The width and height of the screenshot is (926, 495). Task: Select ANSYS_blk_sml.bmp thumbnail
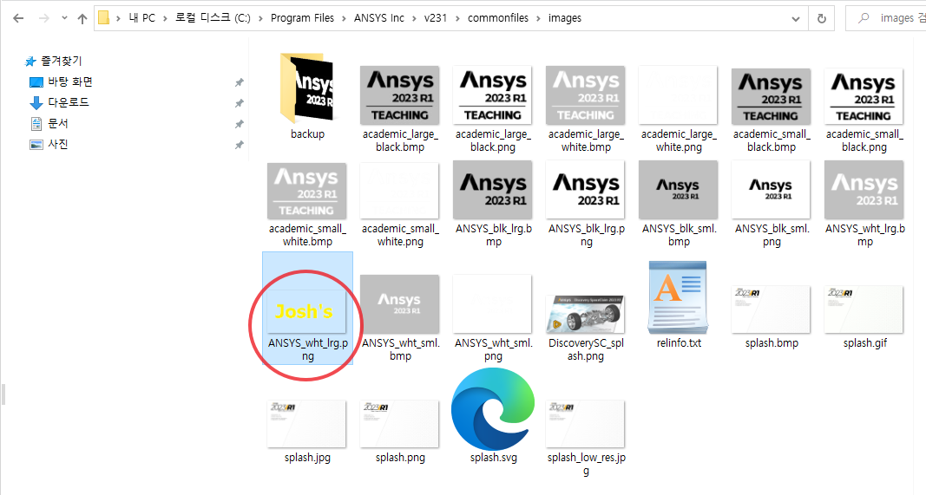[x=679, y=189]
